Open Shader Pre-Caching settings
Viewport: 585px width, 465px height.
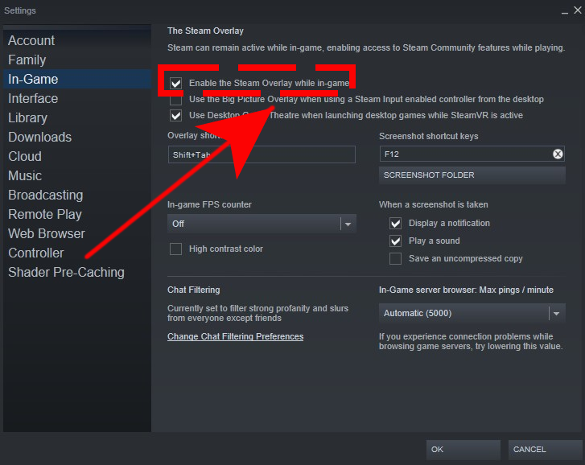(77, 273)
